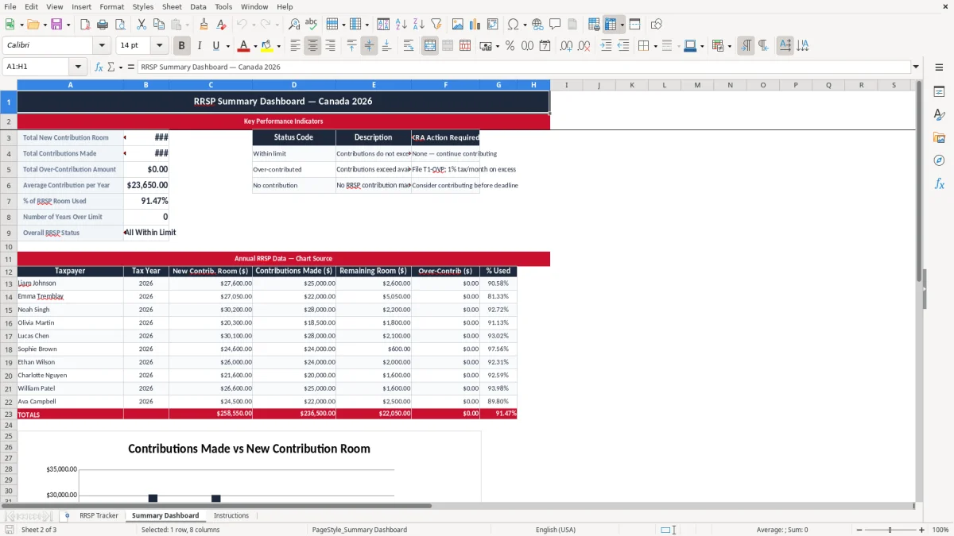Open Find and Replace from the toolbar

pos(294,25)
